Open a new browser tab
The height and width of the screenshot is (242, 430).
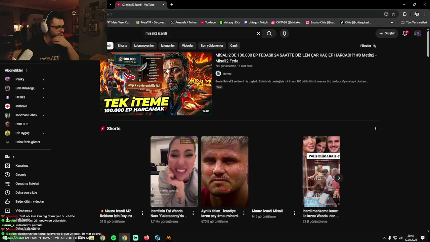(x=172, y=5)
